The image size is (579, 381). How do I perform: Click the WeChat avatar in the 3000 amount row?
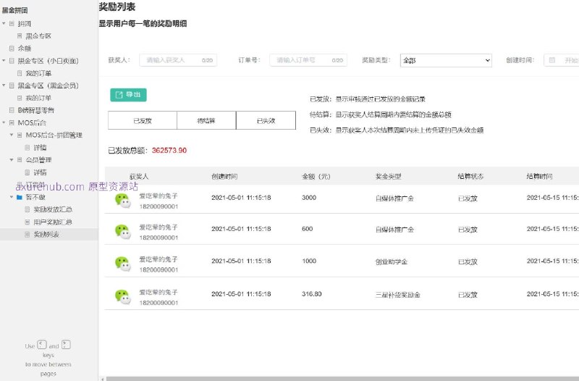coord(122,201)
